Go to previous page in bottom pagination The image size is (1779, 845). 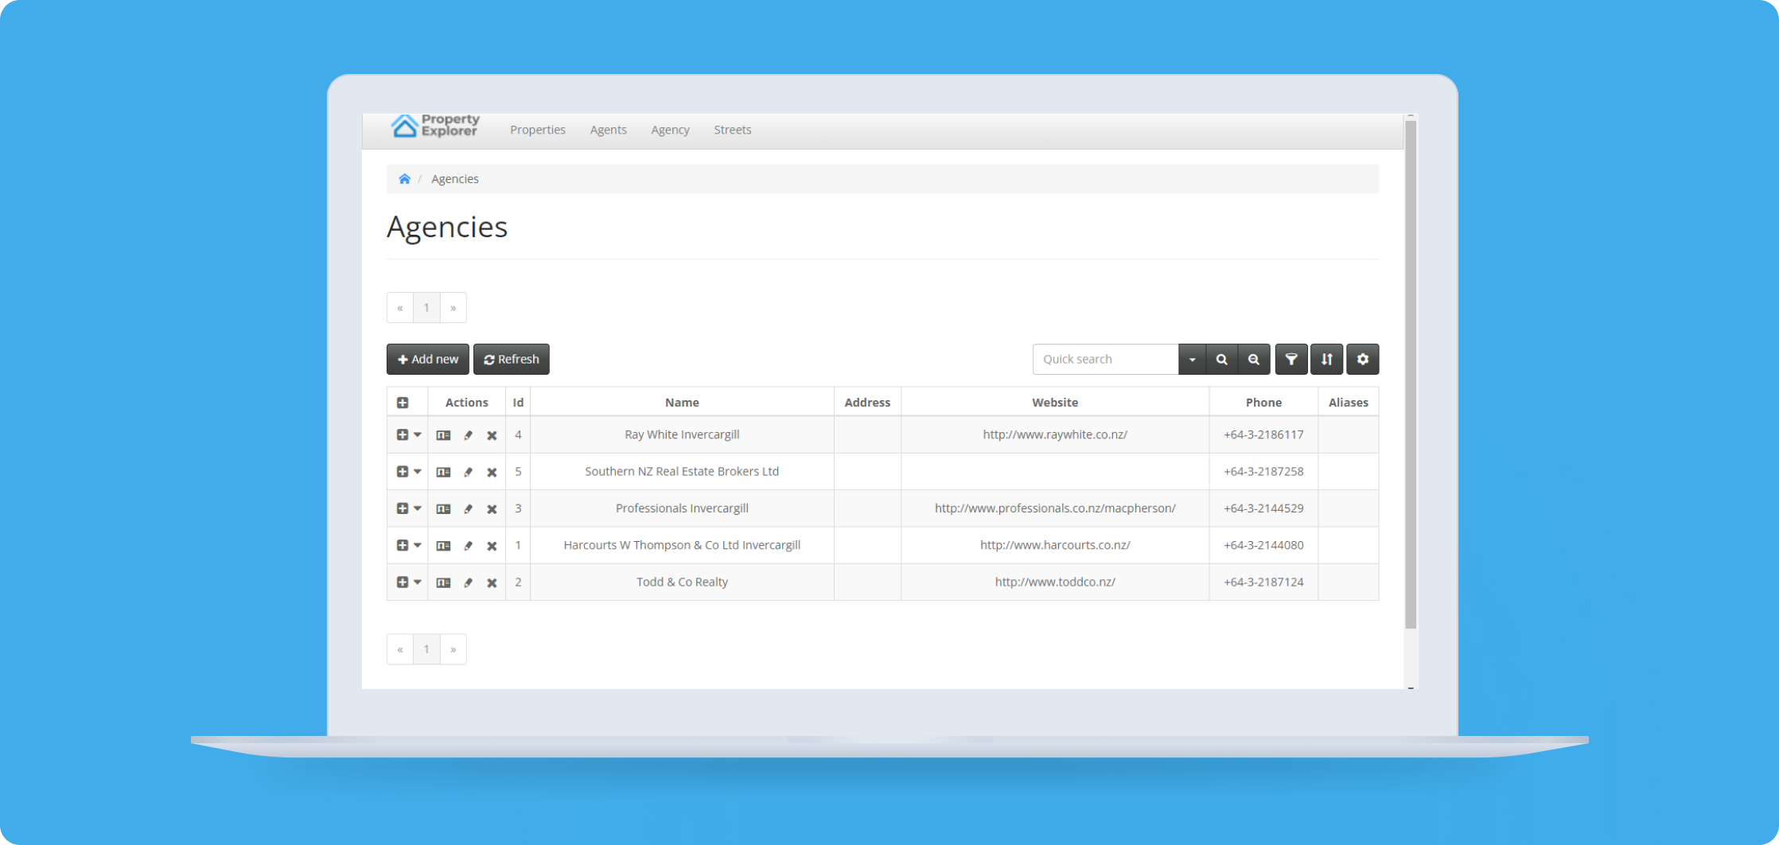[400, 649]
